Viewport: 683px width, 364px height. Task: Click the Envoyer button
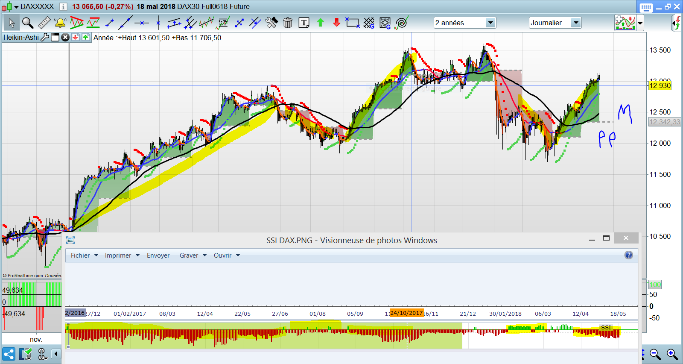158,255
